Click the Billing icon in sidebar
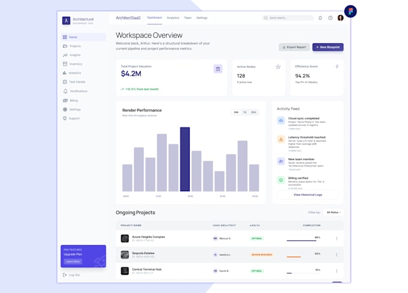Image resolution: width=408 pixels, height=293 pixels. pos(65,100)
